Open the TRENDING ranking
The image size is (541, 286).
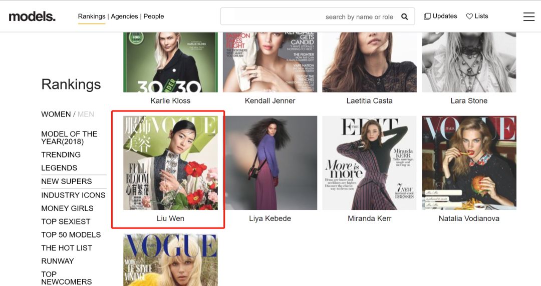pos(61,154)
